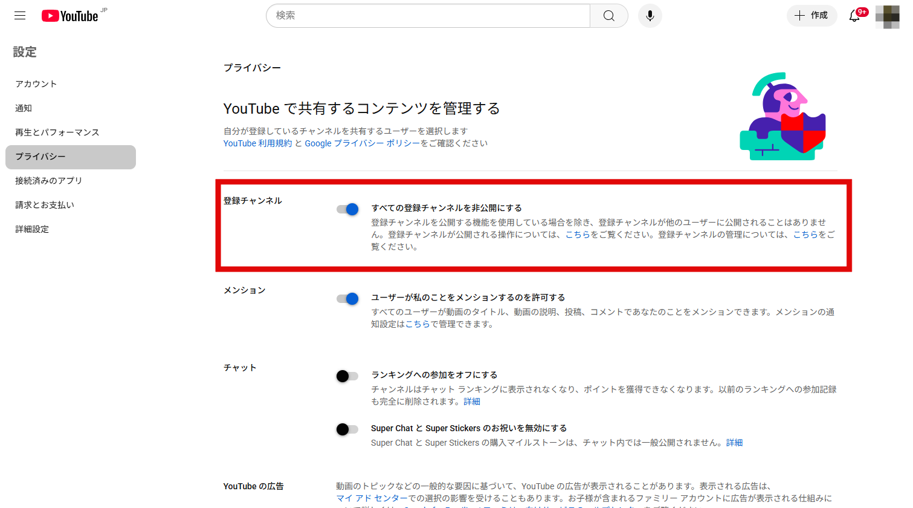Click the YouTube logo
913x508 pixels.
70,16
